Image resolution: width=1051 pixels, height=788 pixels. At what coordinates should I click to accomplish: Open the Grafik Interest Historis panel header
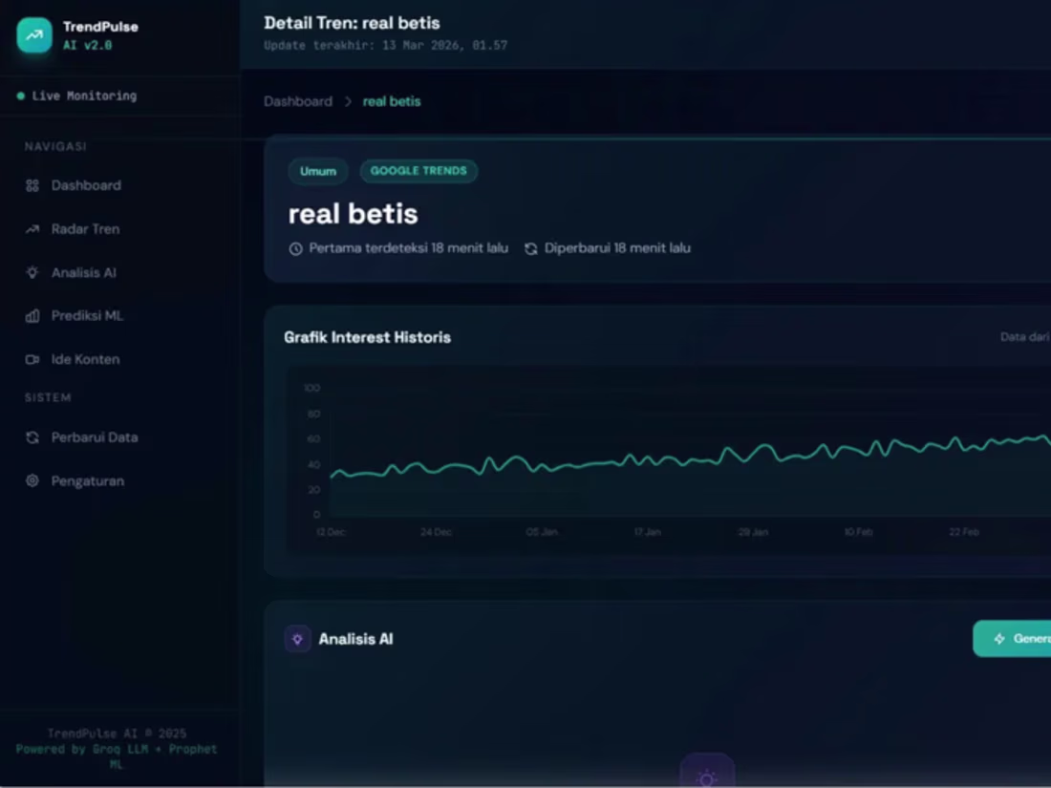367,336
